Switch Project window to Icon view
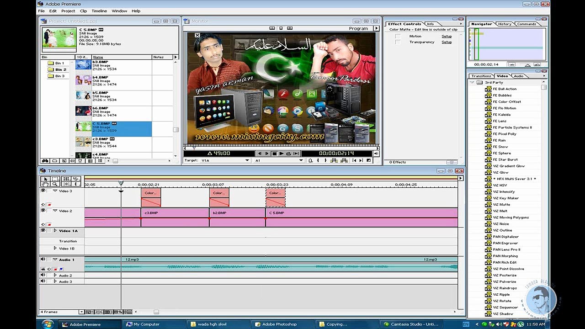 80,161
